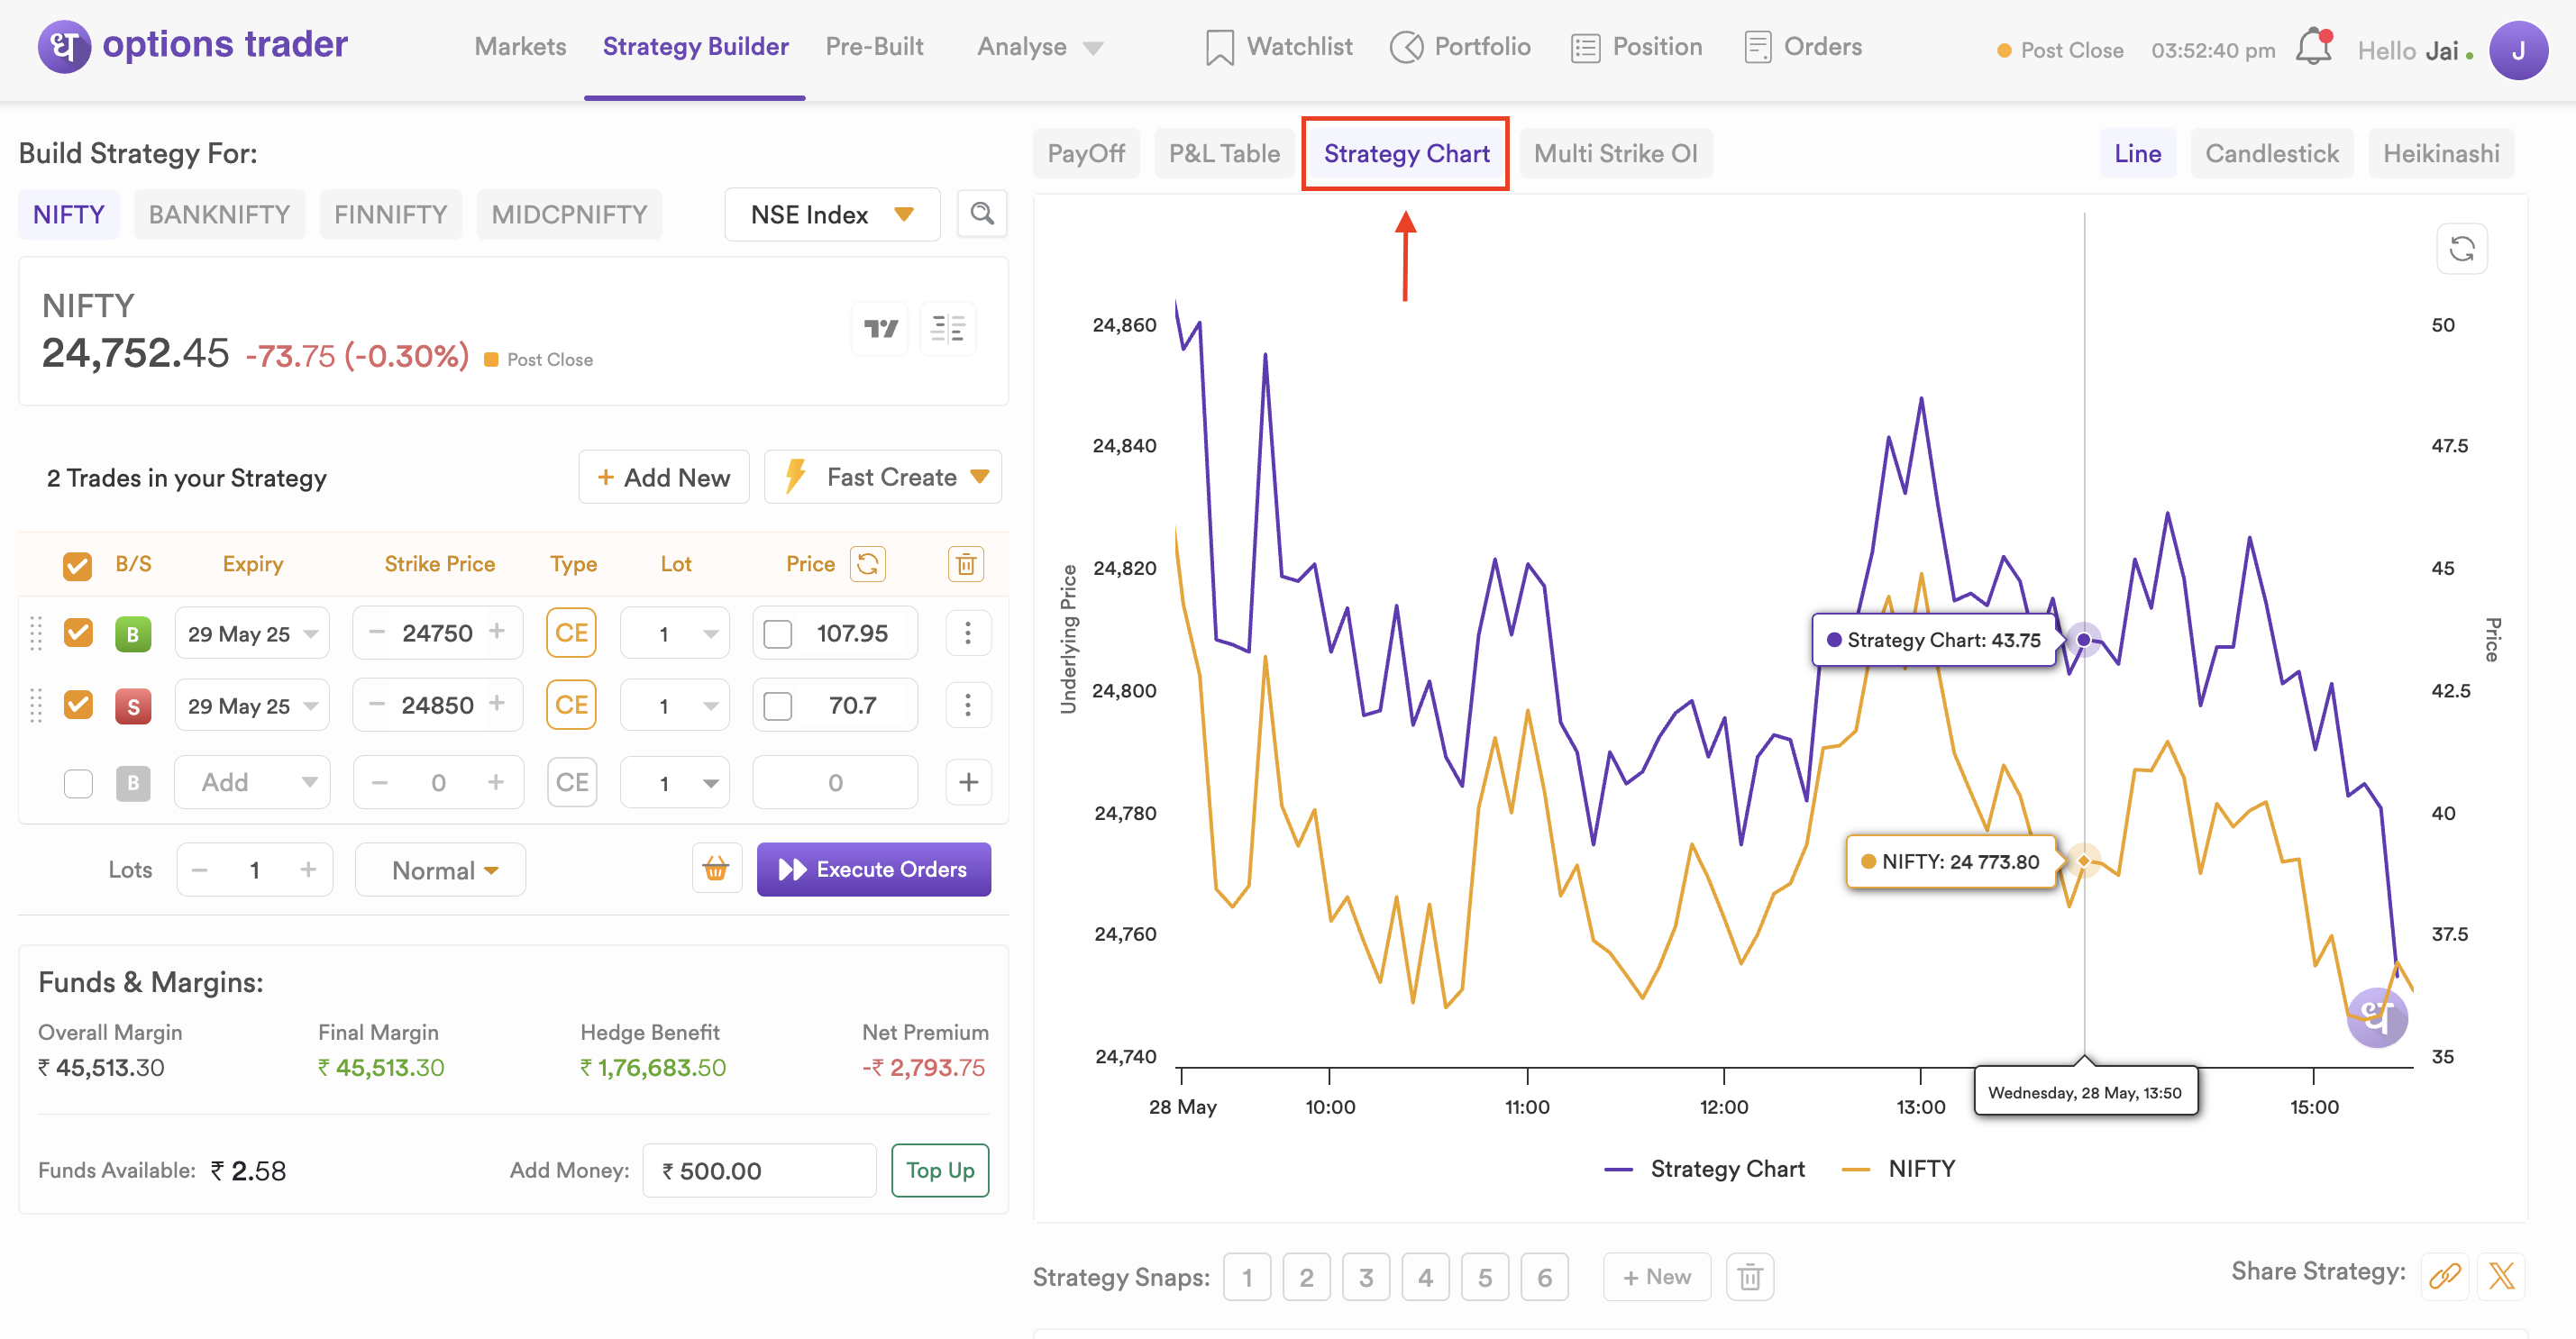The image size is (2576, 1339).
Task: Increase Lots count plus
Action: 308,870
